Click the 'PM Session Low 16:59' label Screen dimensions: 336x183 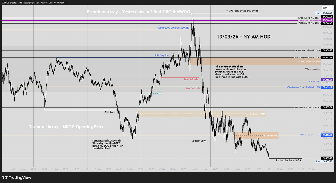click(x=288, y=161)
